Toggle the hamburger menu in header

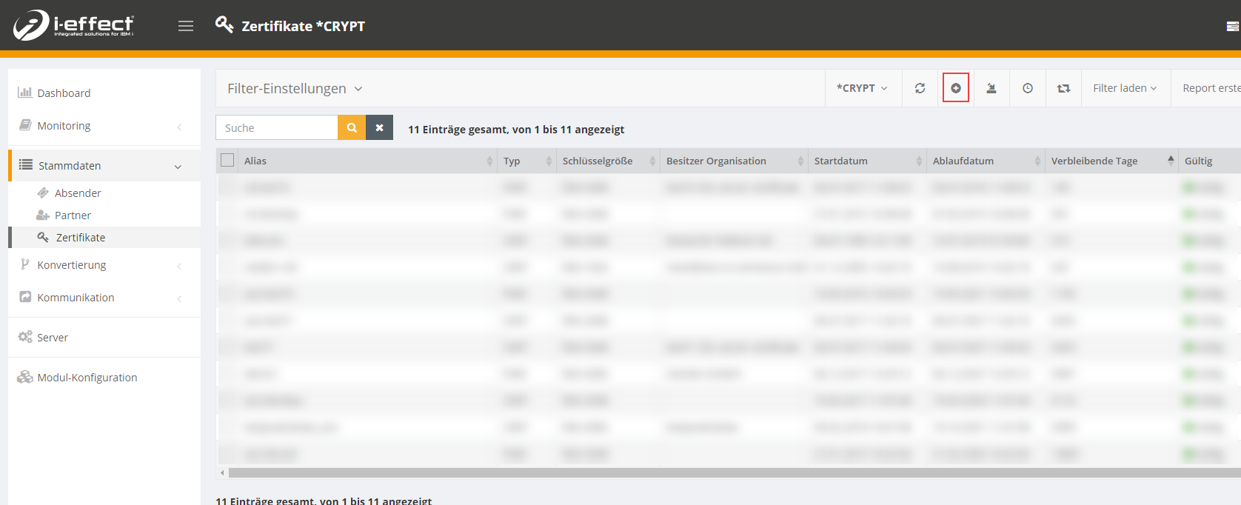tap(186, 26)
